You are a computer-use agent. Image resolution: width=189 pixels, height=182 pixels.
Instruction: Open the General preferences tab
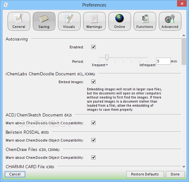(x=19, y=21)
